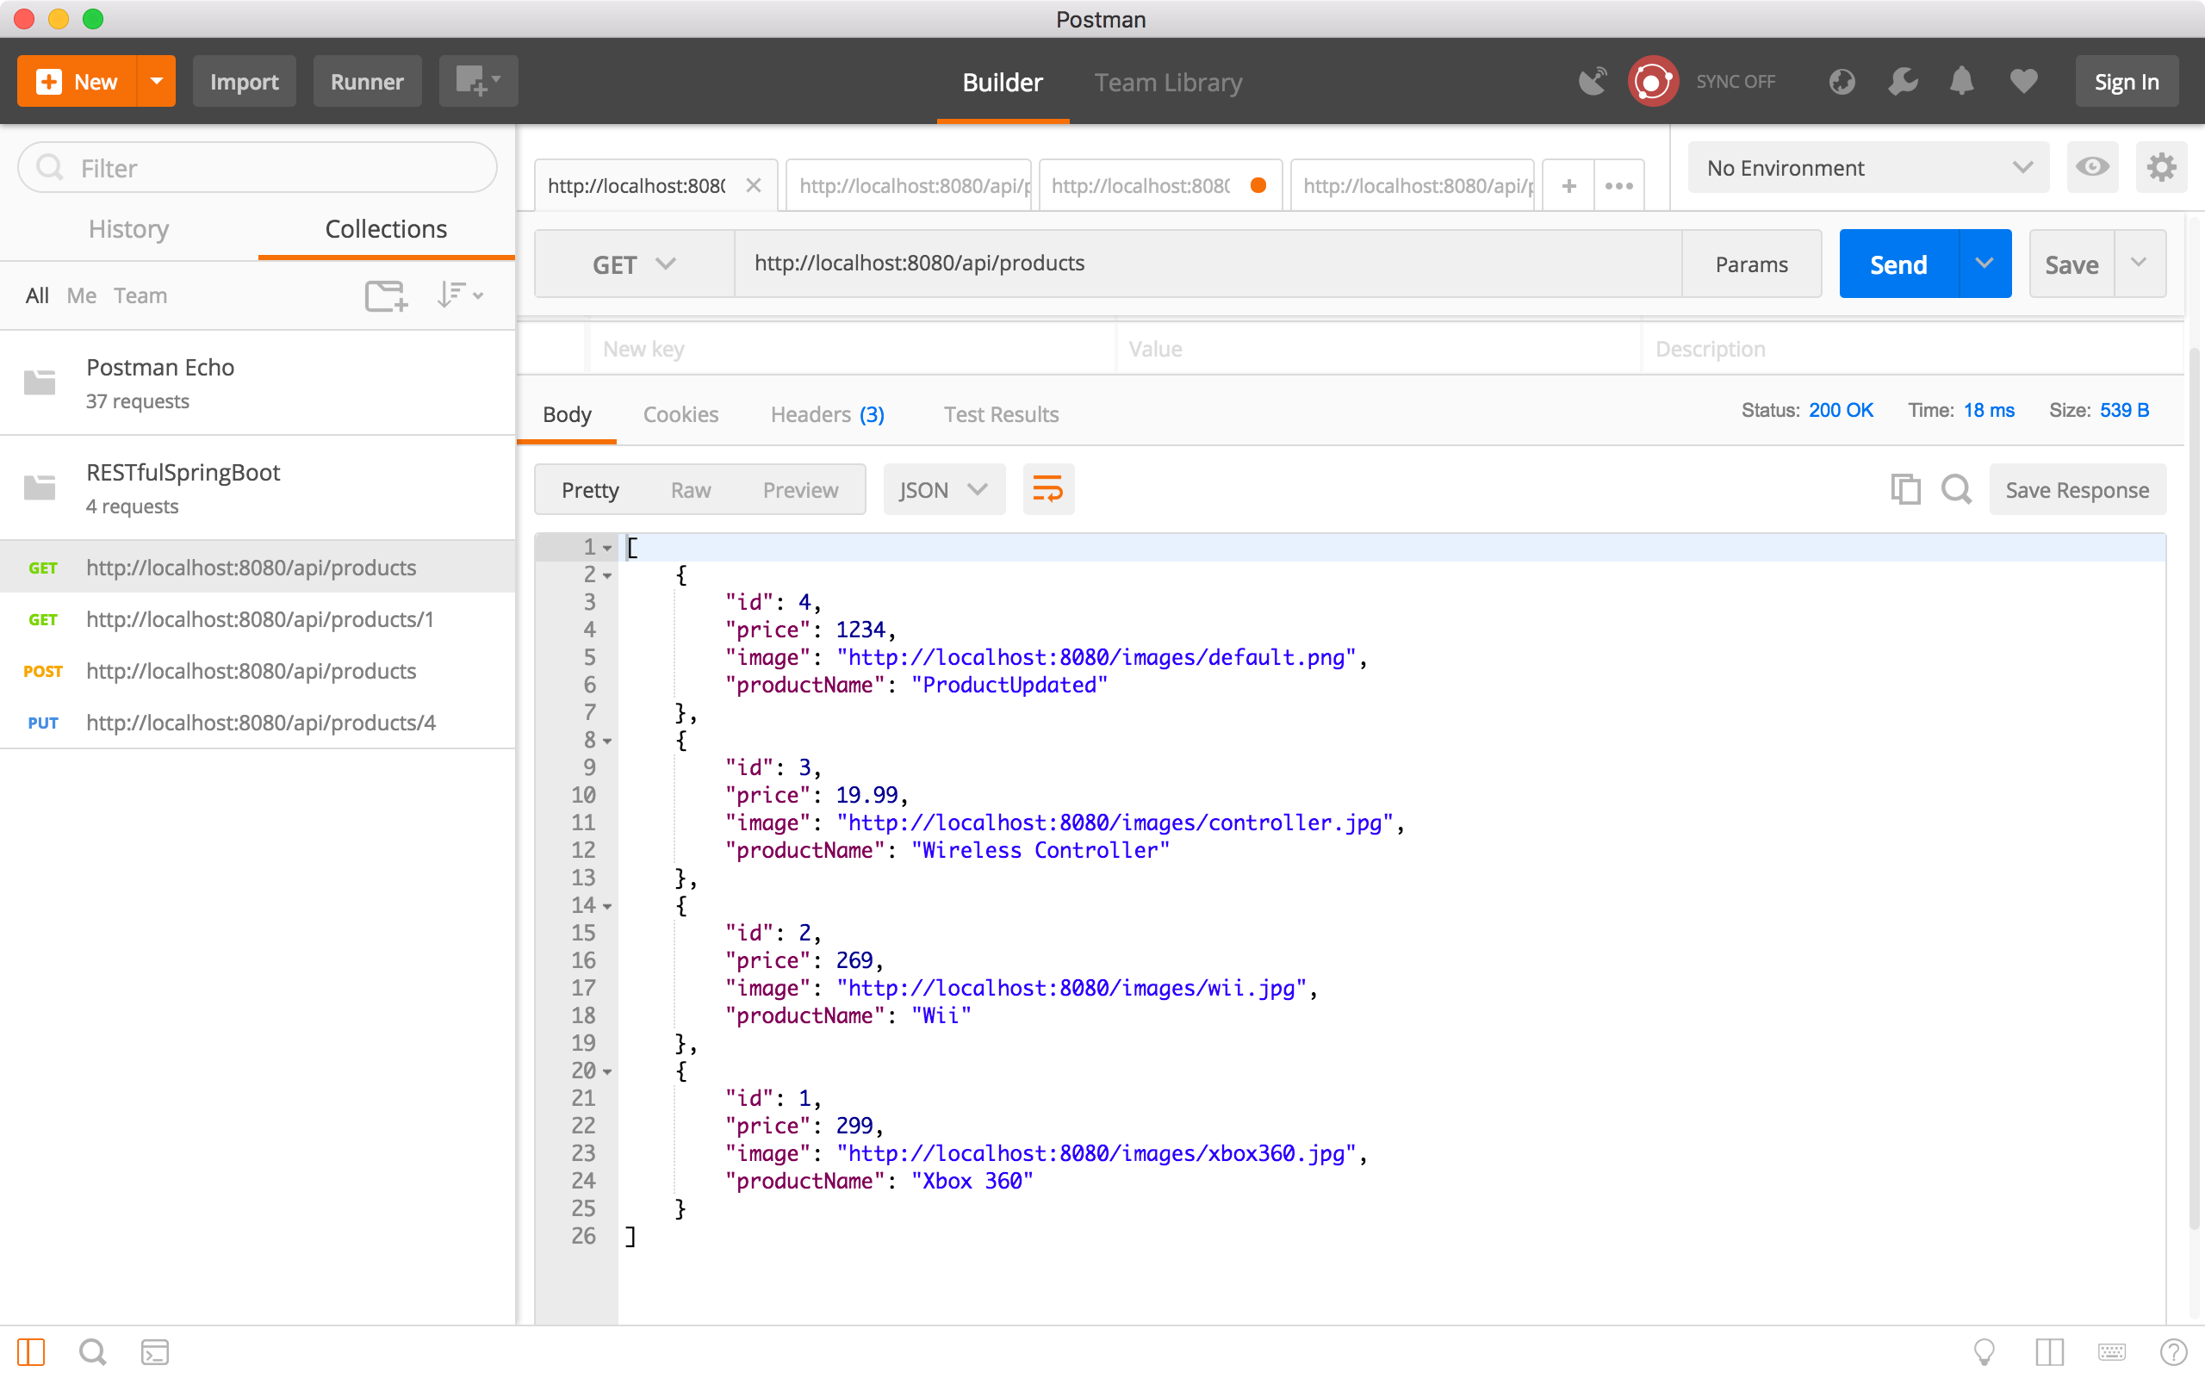Click the Import button
The width and height of the screenshot is (2205, 1378).
point(245,81)
